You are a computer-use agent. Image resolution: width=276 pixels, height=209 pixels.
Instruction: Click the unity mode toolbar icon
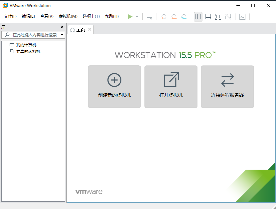tap(228, 17)
